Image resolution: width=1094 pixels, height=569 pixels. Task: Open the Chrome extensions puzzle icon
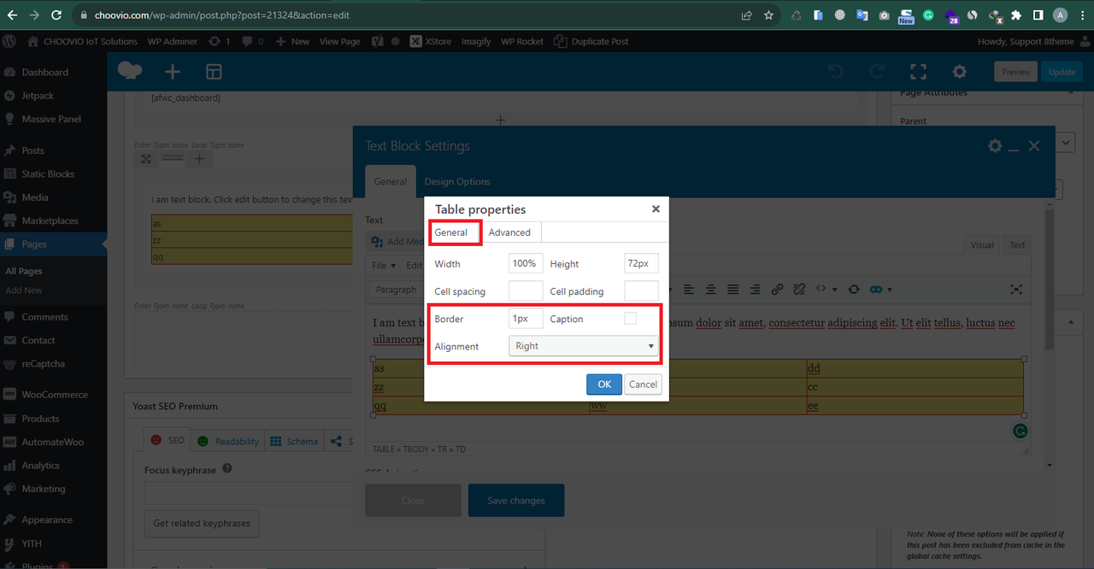[x=1016, y=15]
